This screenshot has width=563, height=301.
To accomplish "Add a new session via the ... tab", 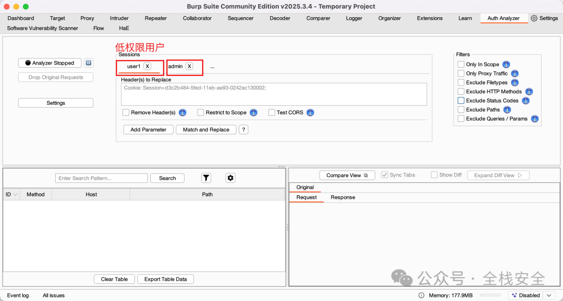I will click(x=213, y=67).
